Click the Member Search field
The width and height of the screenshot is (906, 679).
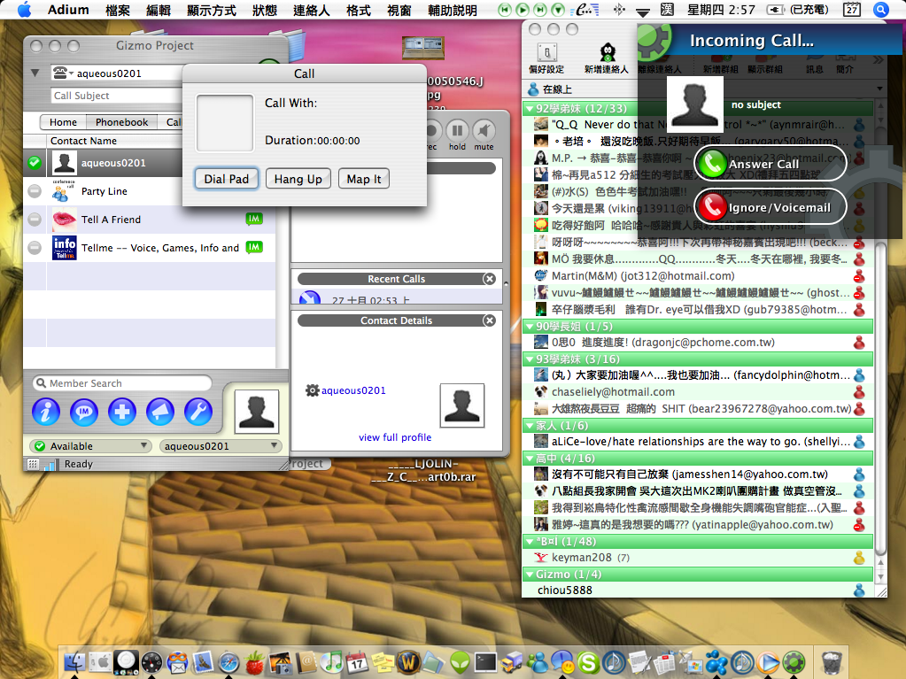pos(122,382)
